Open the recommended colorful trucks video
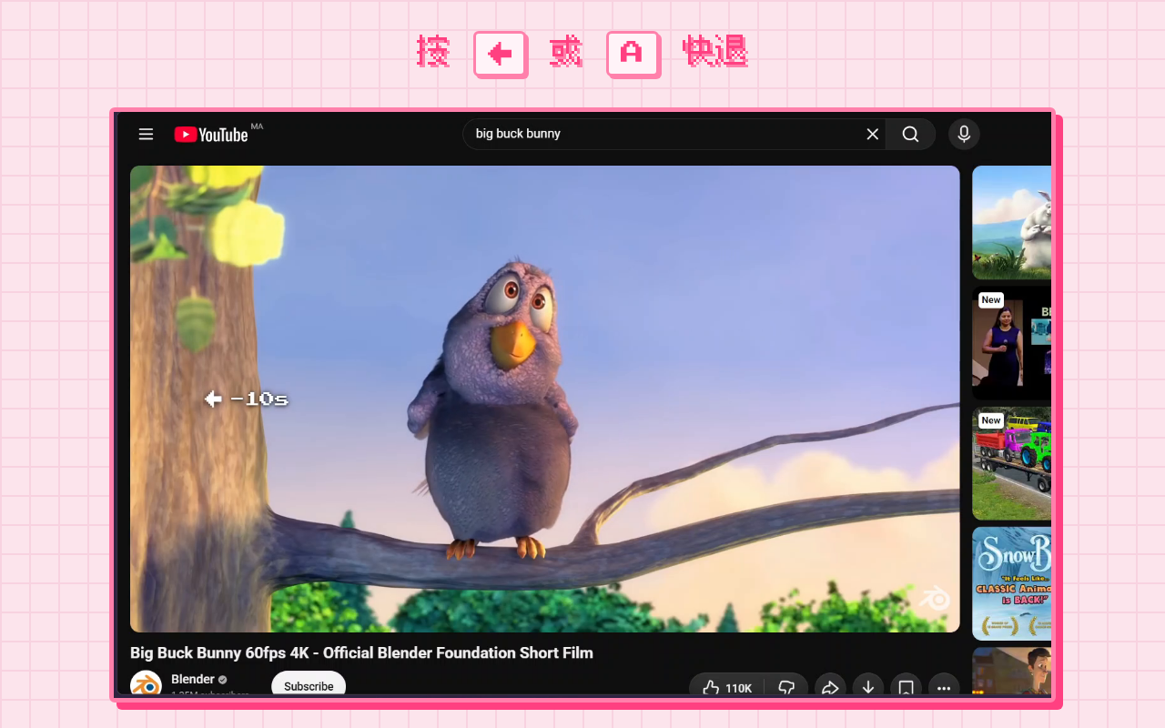Image resolution: width=1165 pixels, height=728 pixels. coord(1011,463)
